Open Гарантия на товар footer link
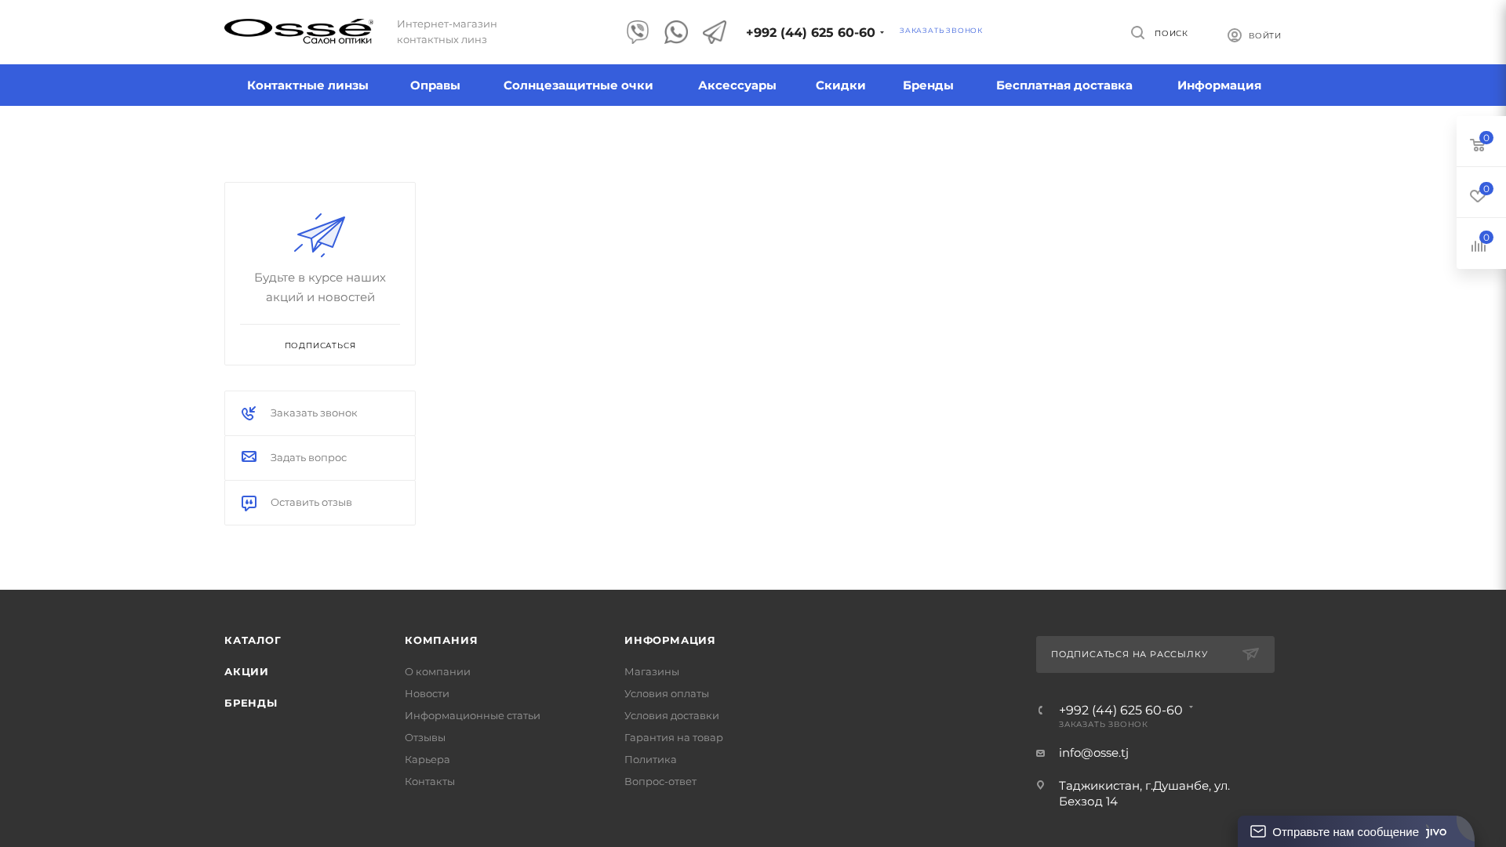 tap(674, 738)
